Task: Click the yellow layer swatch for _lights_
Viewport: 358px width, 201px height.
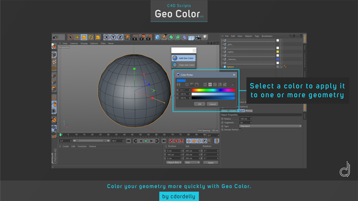Action: tap(278, 52)
